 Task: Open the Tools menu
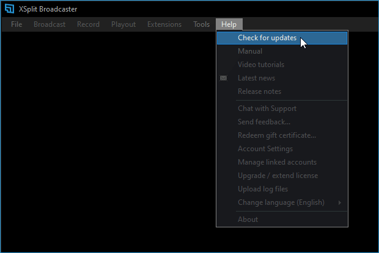pos(201,24)
